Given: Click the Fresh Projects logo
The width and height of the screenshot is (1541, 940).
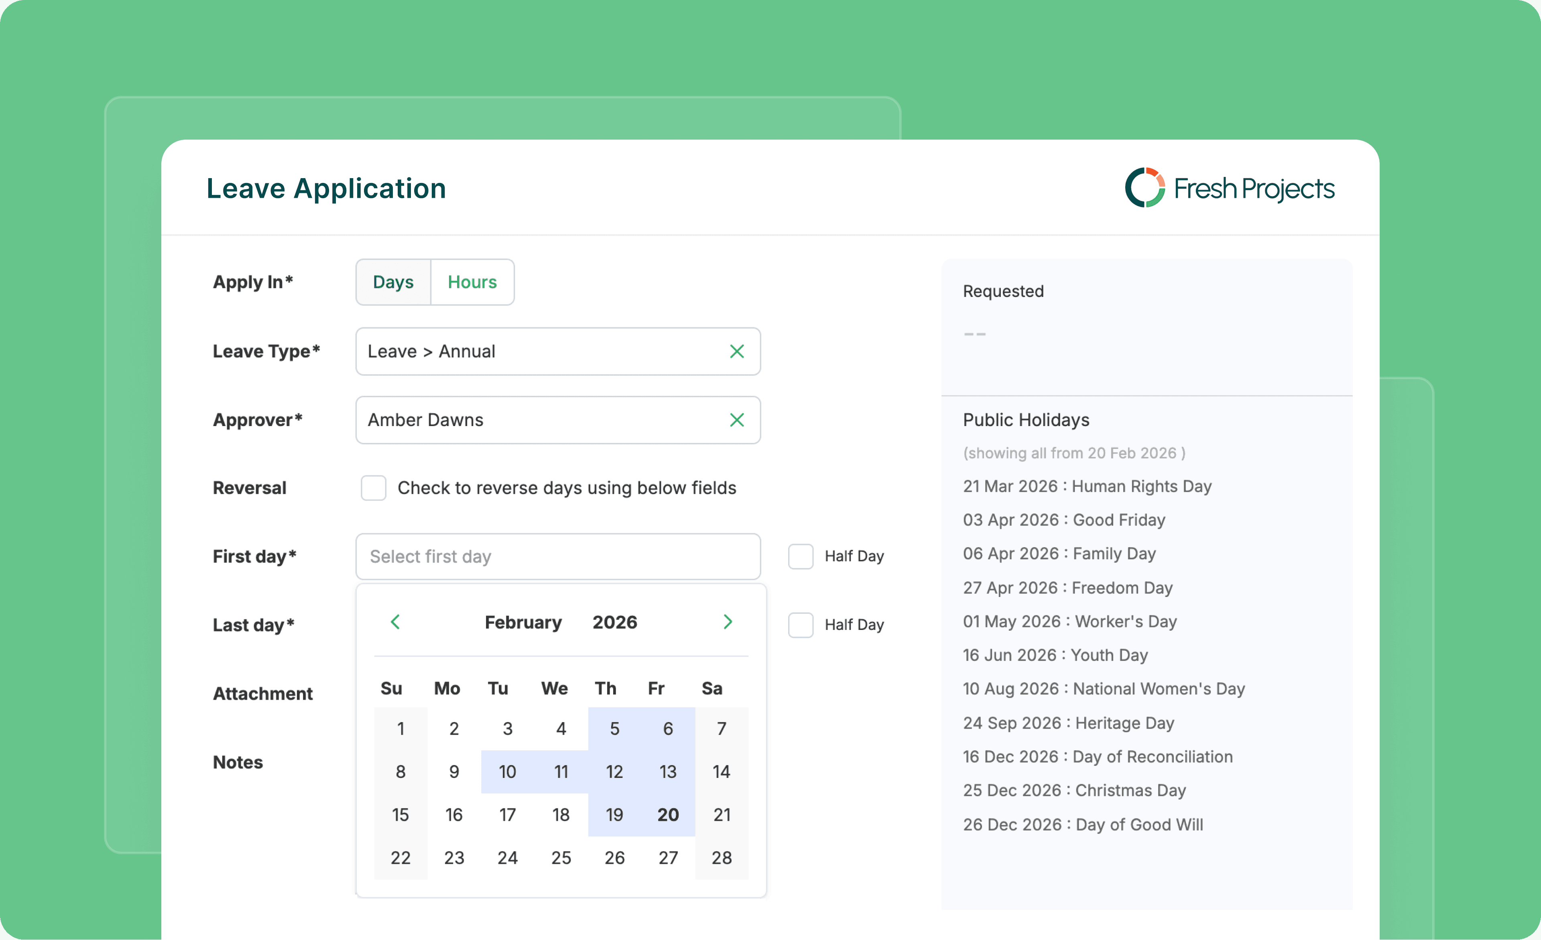Looking at the screenshot, I should coord(1229,188).
